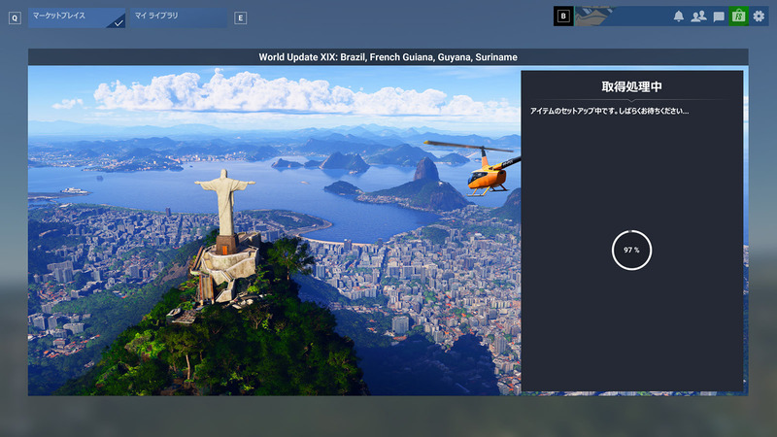This screenshot has width=777, height=437.
Task: Open the friends list icon
Action: [x=698, y=17]
